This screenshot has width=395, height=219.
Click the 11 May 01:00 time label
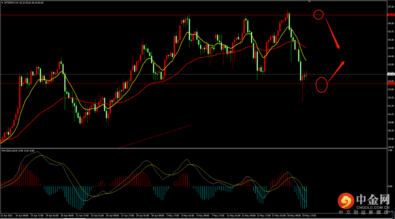tap(233, 216)
